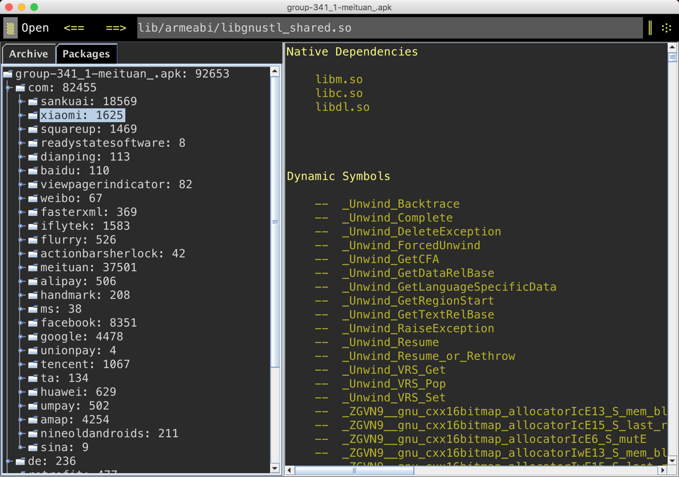Click the folder icon for ta

(x=33, y=379)
